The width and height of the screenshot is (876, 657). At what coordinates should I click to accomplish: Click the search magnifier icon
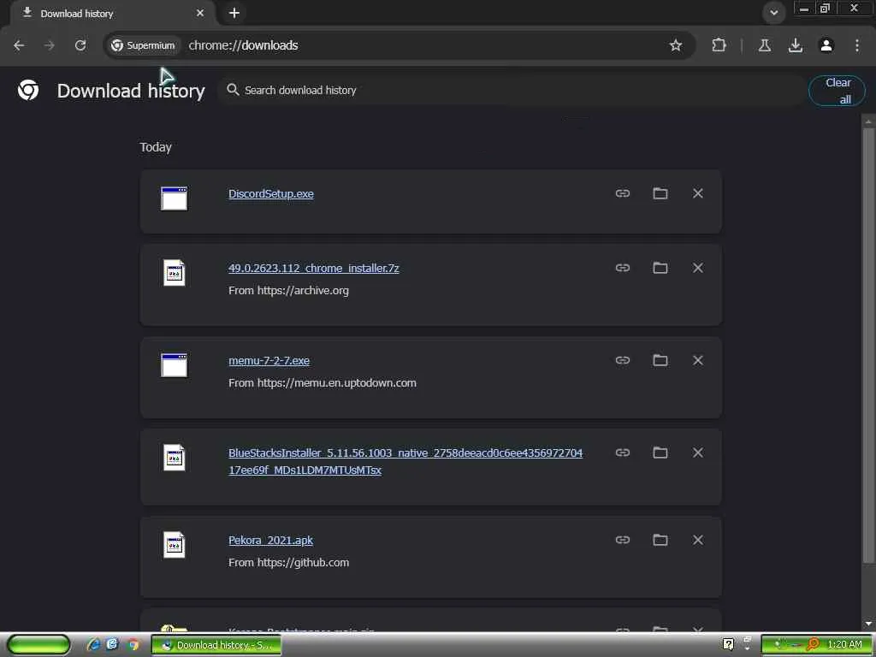pyautogui.click(x=233, y=89)
